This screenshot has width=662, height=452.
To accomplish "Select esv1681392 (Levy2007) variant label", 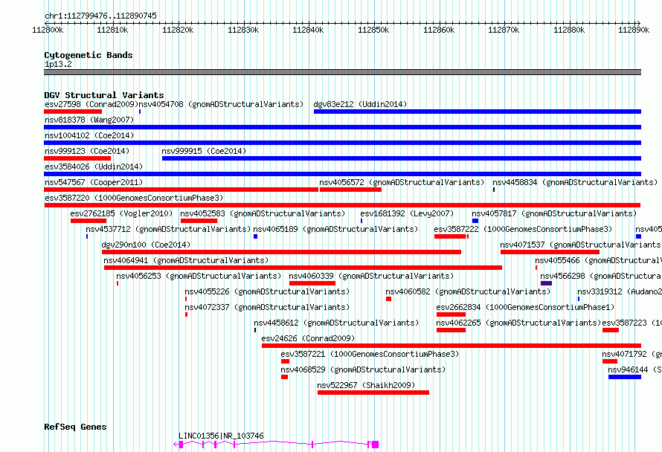I will pyautogui.click(x=407, y=213).
